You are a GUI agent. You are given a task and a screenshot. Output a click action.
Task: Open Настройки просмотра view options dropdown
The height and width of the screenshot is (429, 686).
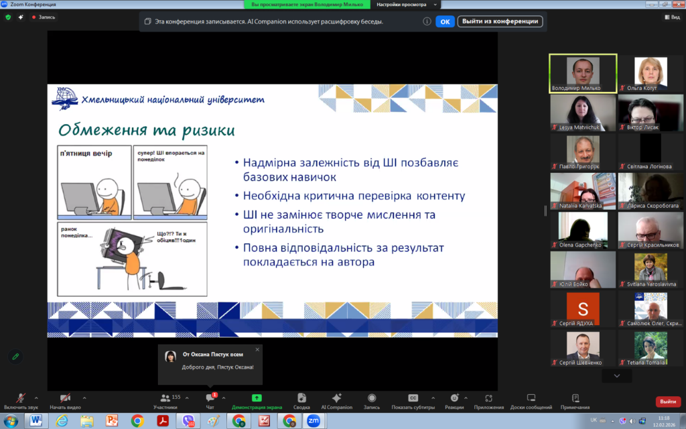click(x=401, y=4)
